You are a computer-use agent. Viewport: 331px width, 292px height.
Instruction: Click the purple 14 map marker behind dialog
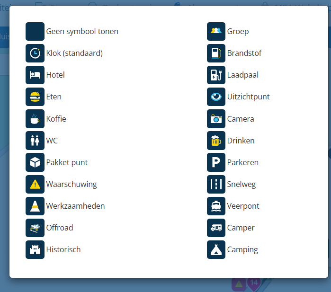pyautogui.click(x=254, y=284)
